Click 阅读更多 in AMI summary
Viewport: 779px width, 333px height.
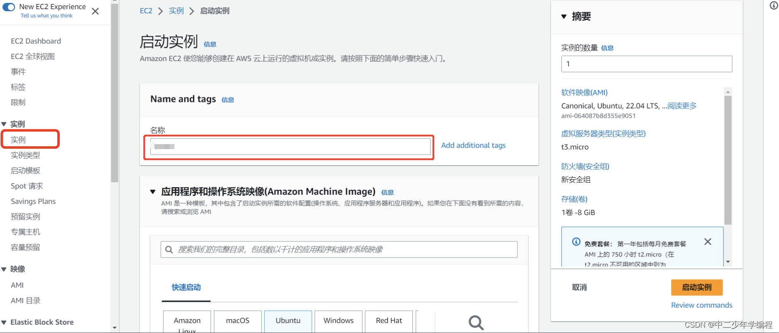[682, 106]
